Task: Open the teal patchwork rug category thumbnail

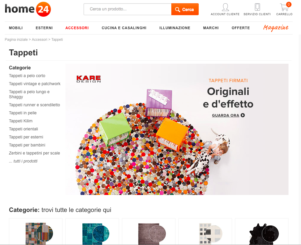Action: (92, 232)
